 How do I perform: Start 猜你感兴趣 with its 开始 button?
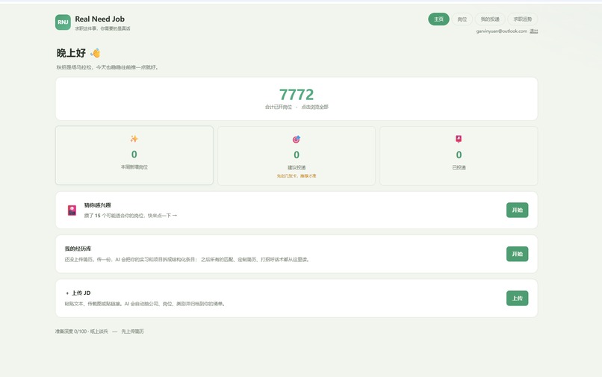[x=517, y=210]
